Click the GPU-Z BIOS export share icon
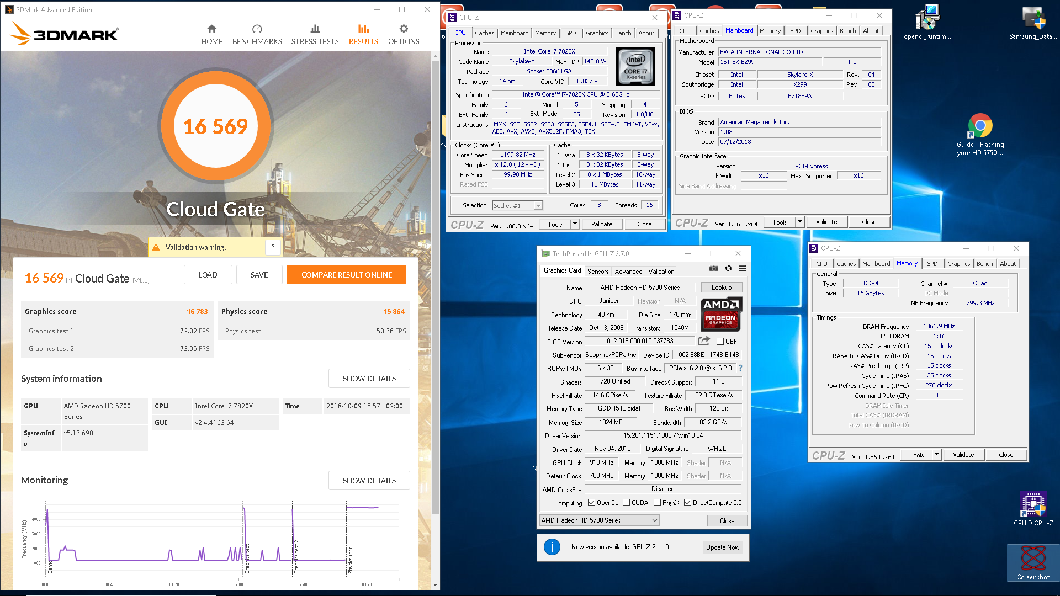 coord(704,341)
